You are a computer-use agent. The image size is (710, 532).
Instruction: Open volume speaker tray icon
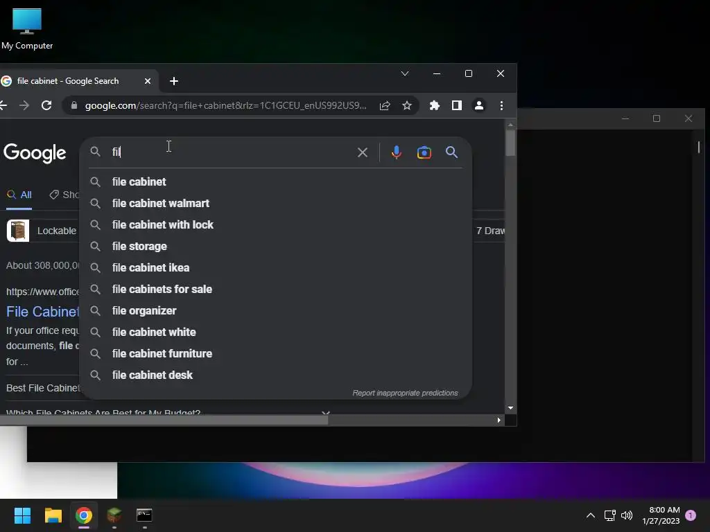[627, 515]
